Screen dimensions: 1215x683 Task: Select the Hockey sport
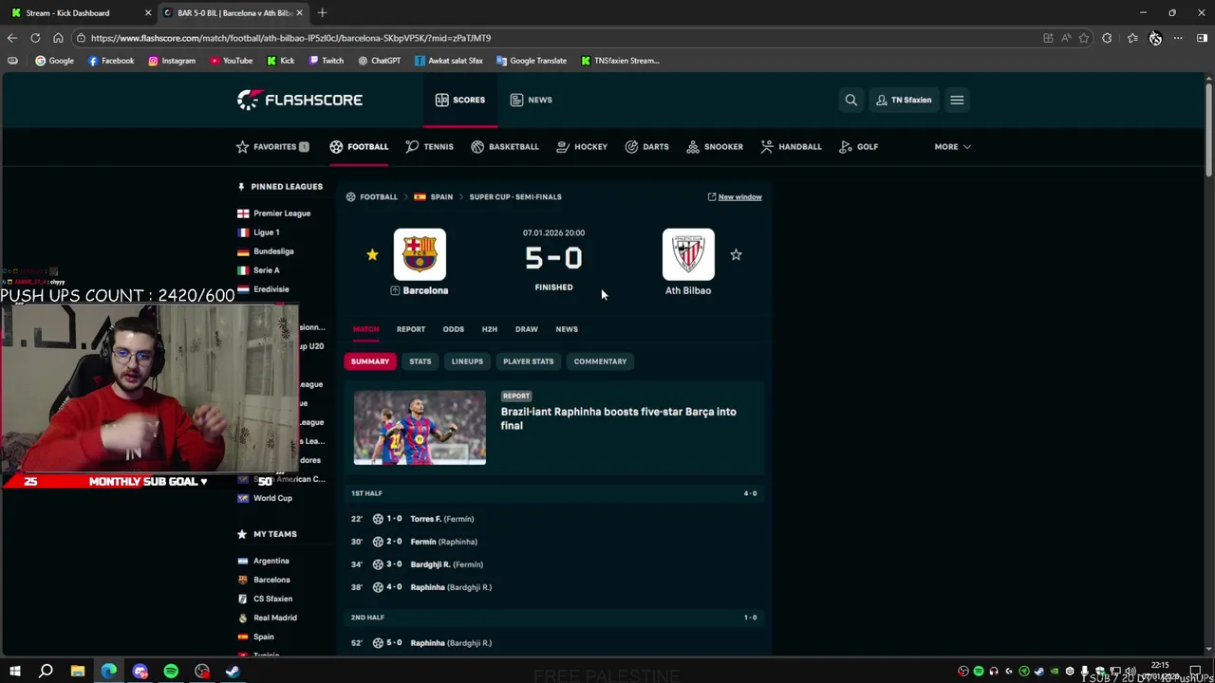click(x=582, y=147)
